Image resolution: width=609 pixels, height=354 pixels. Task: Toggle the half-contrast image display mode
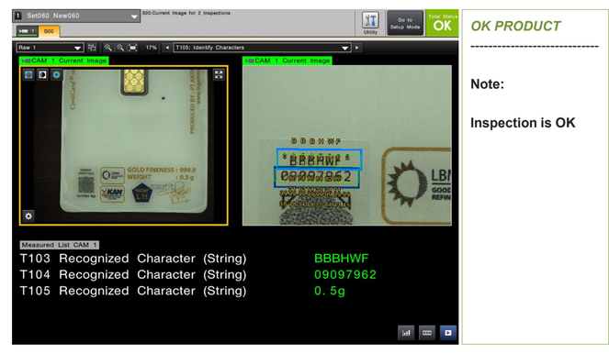42,74
